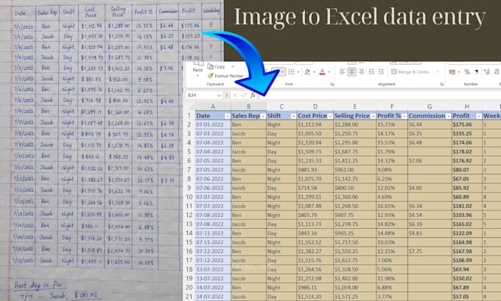The image size is (501, 301).
Task: Click the 13-07-2022 date cell in row 19
Action: pyautogui.click(x=213, y=278)
